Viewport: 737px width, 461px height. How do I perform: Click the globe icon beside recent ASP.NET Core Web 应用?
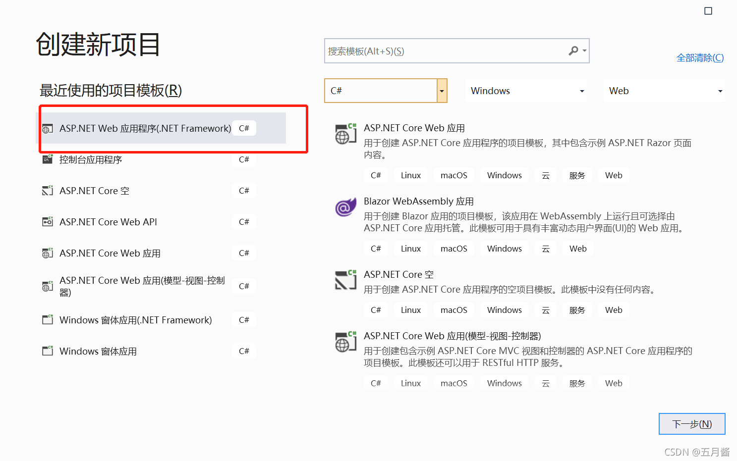pyautogui.click(x=48, y=253)
